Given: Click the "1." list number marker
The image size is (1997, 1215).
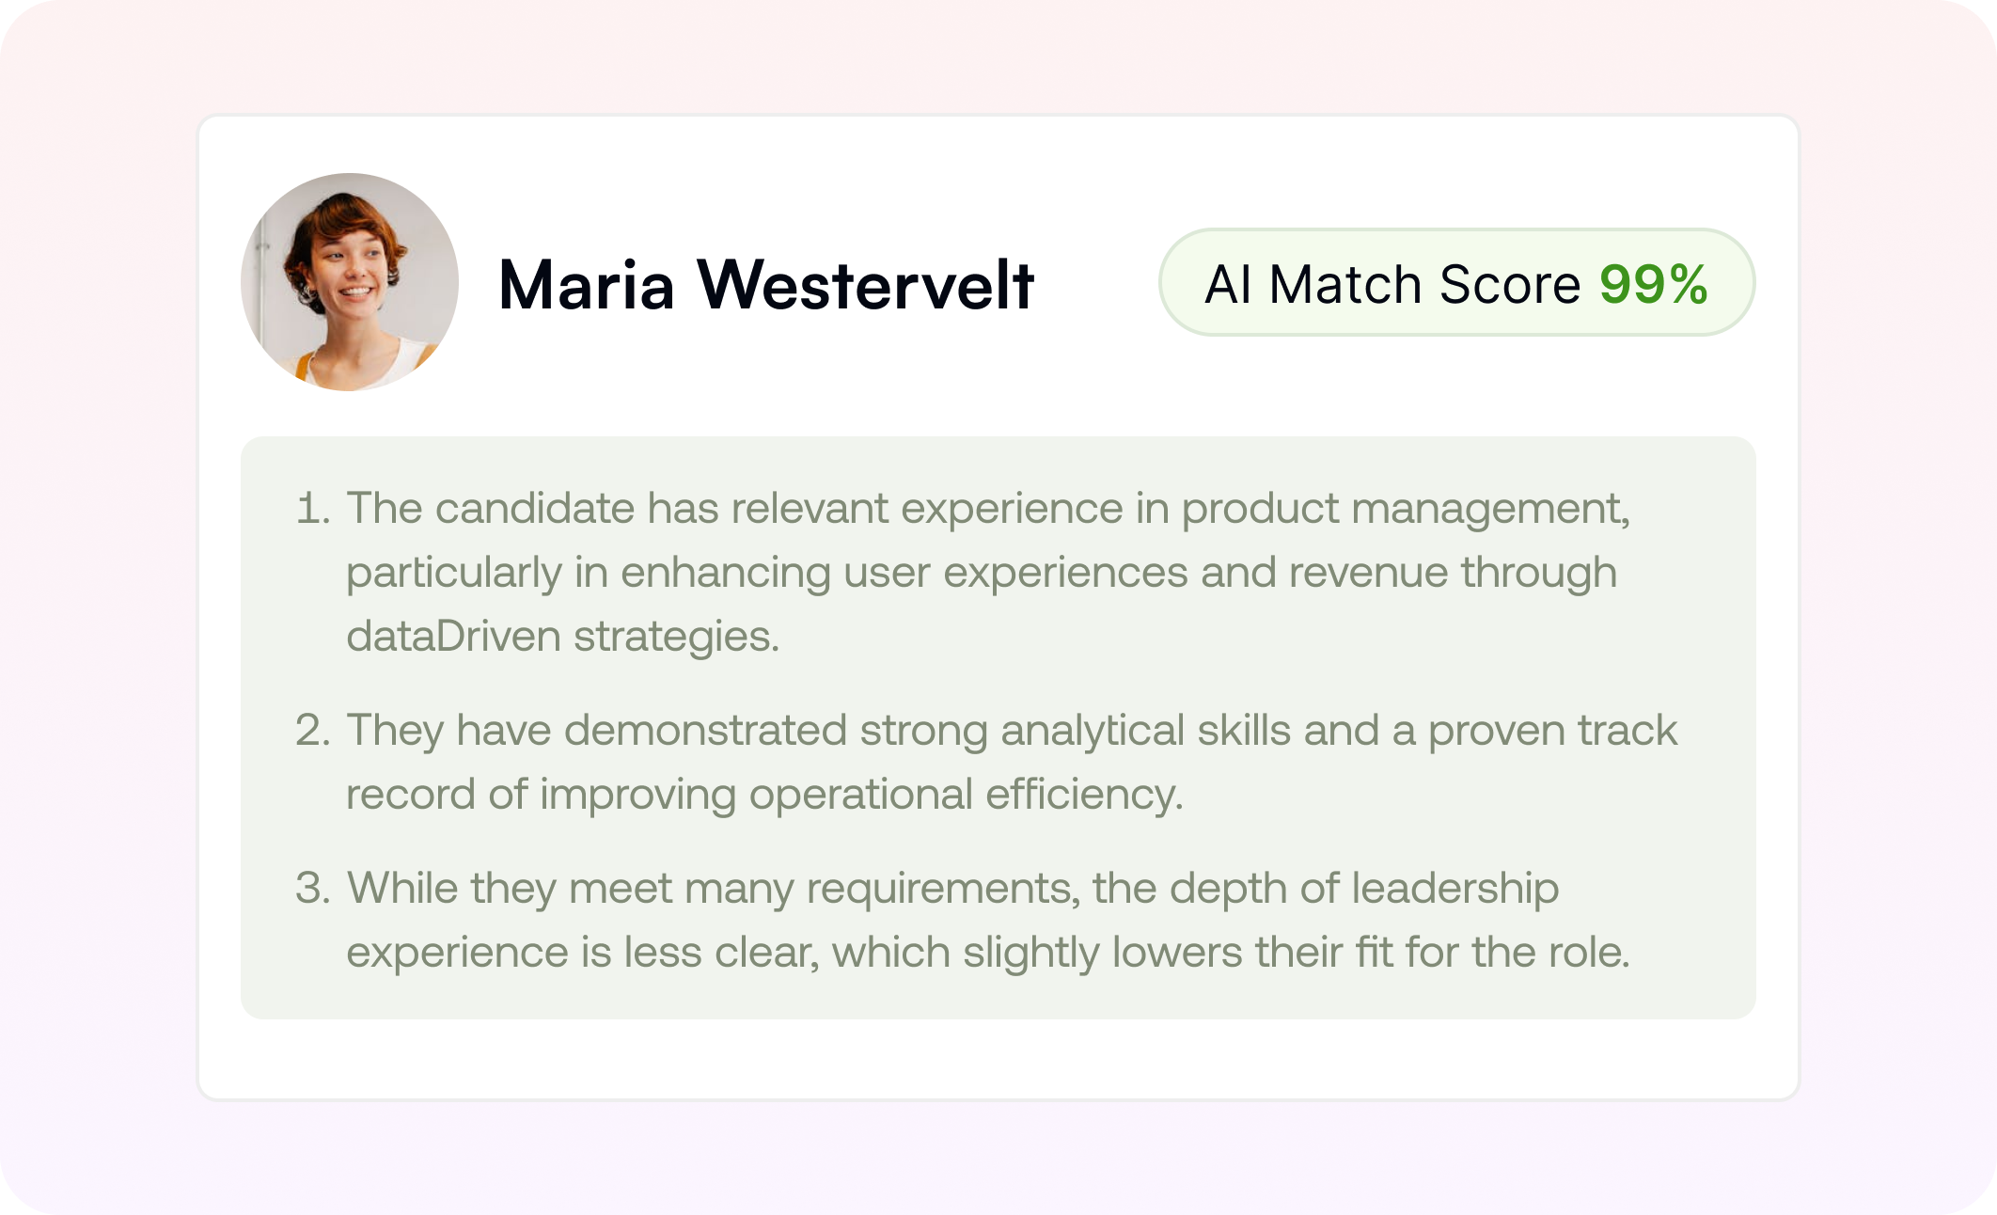Looking at the screenshot, I should pyautogui.click(x=313, y=509).
